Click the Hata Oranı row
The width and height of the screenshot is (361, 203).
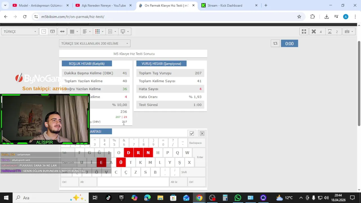tap(170, 97)
